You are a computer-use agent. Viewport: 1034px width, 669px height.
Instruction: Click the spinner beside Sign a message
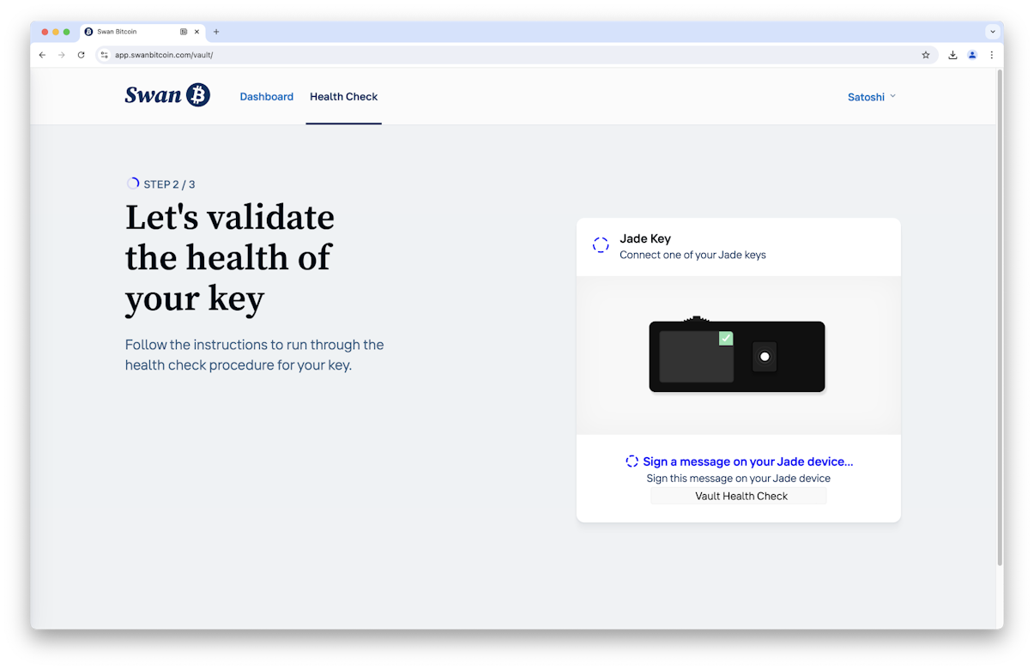pos(632,461)
